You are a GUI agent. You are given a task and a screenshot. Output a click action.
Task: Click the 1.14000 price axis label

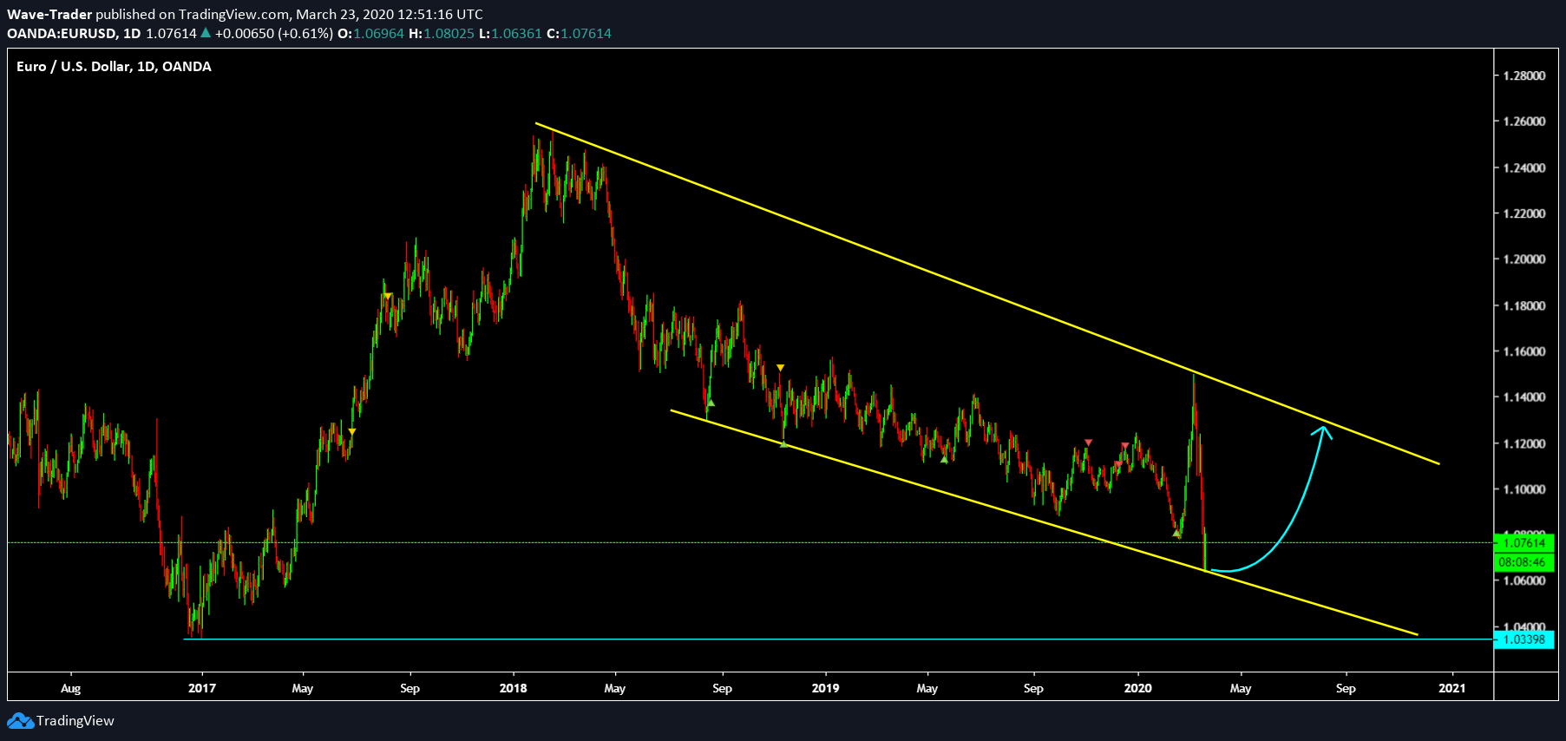[1524, 397]
